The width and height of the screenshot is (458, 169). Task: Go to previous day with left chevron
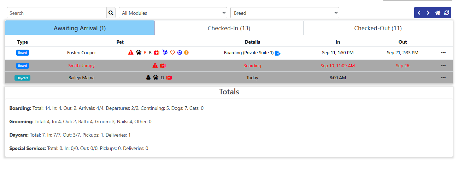click(x=419, y=13)
